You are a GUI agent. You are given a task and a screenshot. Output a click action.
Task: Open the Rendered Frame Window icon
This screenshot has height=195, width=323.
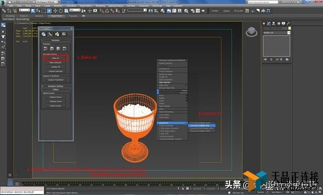click(198, 11)
